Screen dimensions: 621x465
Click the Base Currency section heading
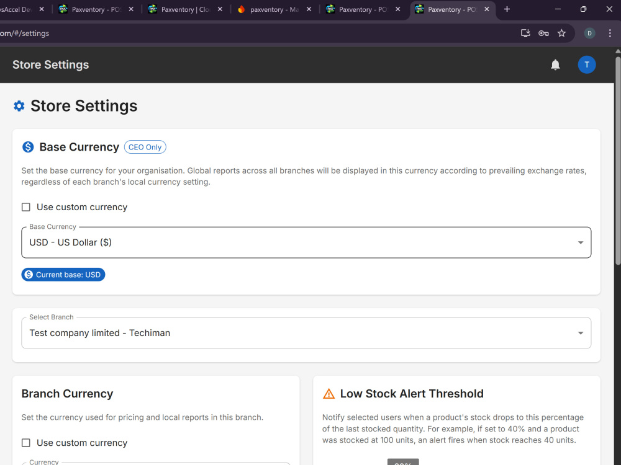79,147
